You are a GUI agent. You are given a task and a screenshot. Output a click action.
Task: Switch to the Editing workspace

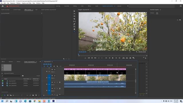[x=75, y=6]
